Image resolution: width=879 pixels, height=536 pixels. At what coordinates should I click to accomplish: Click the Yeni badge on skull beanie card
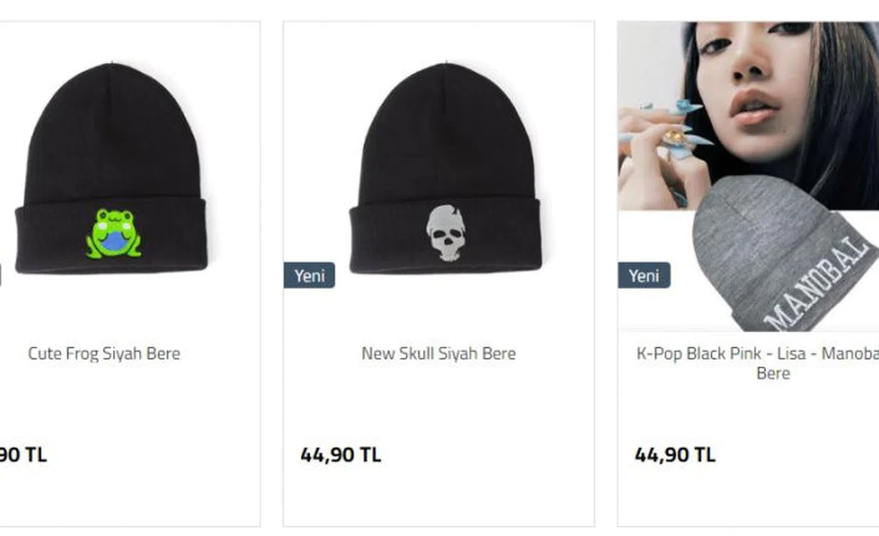(x=310, y=275)
